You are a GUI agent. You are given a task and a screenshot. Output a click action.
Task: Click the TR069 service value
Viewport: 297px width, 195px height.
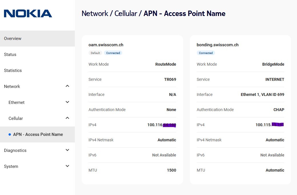pyautogui.click(x=170, y=79)
